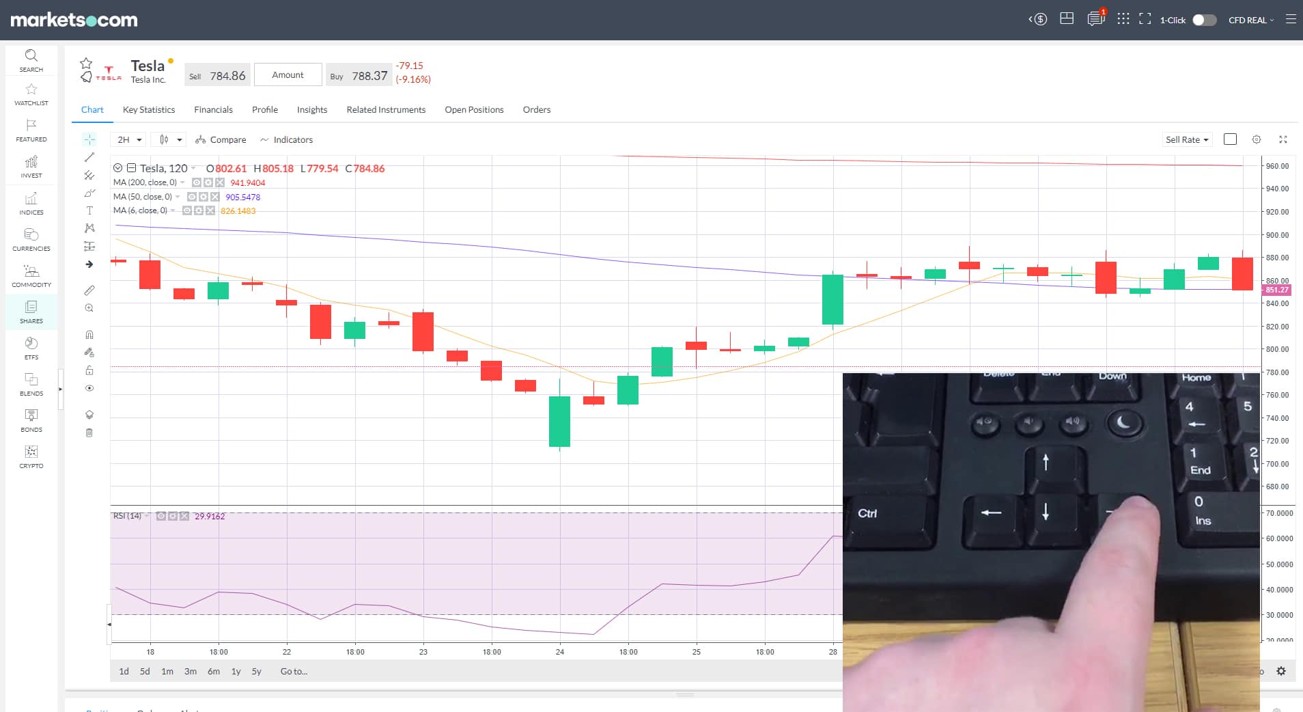Open the Watchlist sidebar section
Screen dimensions: 1303x712
31,94
